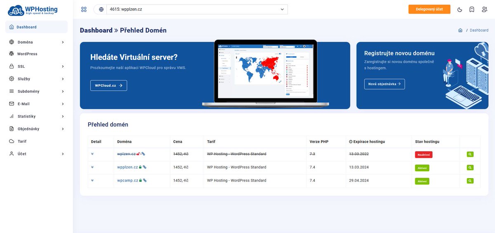Screen dimensions: 495x233
Task: Expand the Služby menu chevron
Action: [x=63, y=79]
